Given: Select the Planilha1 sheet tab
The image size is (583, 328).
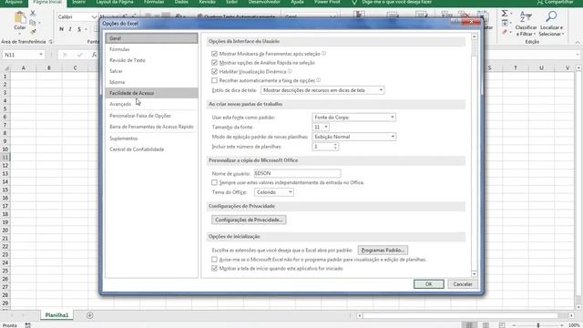Looking at the screenshot, I should pyautogui.click(x=56, y=315).
